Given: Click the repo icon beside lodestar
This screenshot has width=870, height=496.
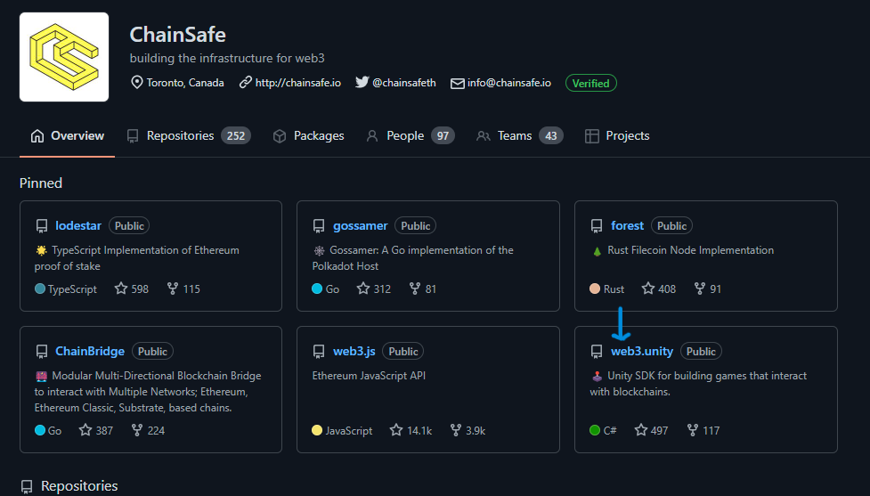Looking at the screenshot, I should pos(42,226).
